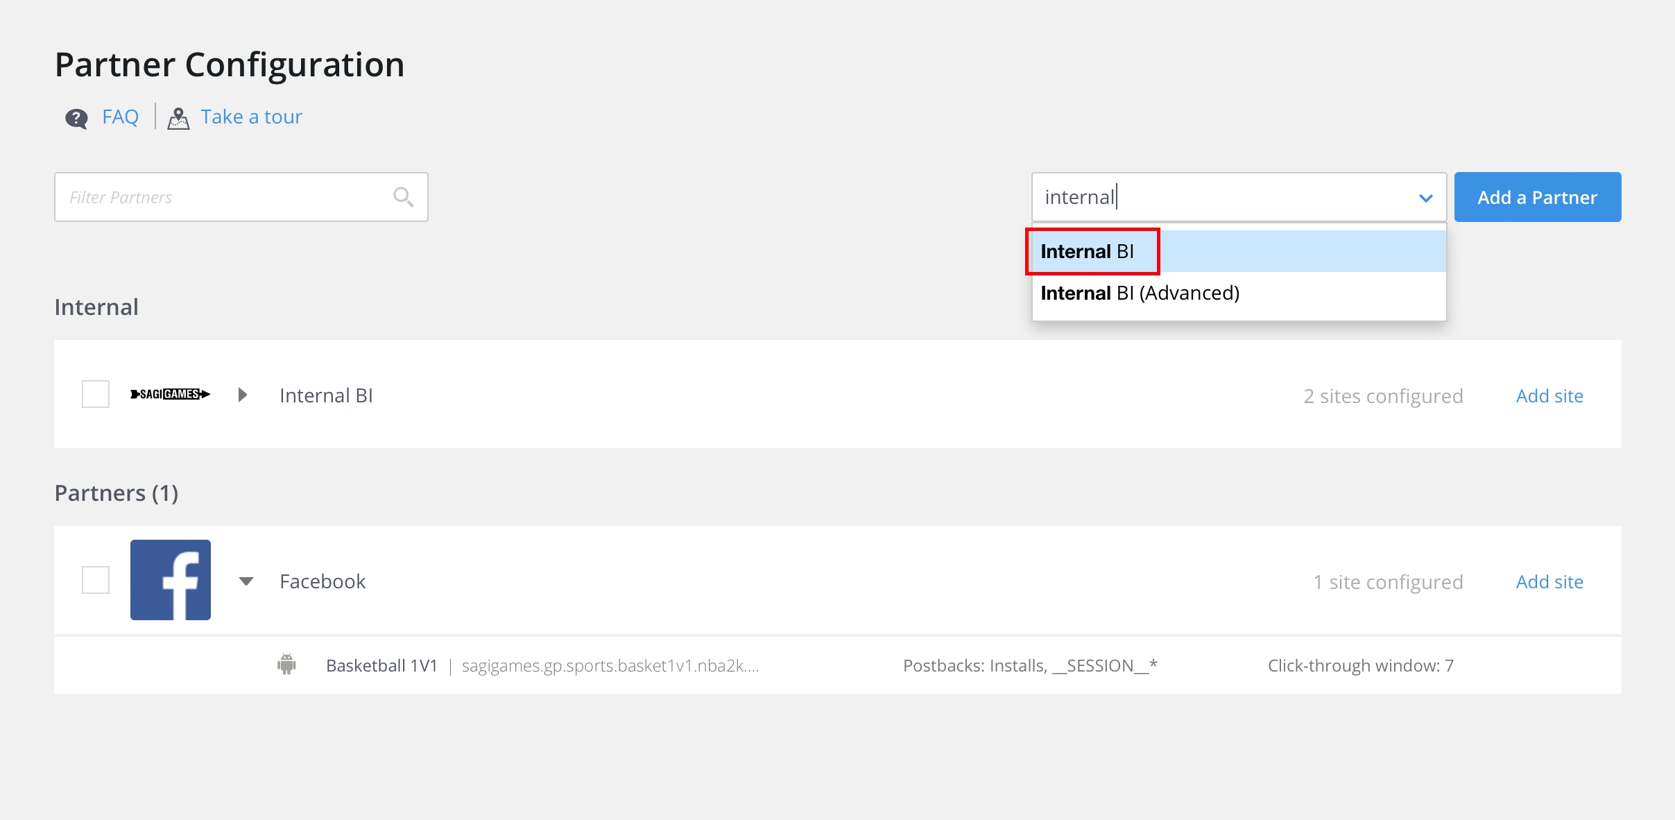Tick the Facebook row checkbox

point(96,580)
